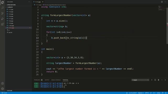Kill the terminal with trash icon
This screenshot has height=94, width=168.
coord(159,80)
